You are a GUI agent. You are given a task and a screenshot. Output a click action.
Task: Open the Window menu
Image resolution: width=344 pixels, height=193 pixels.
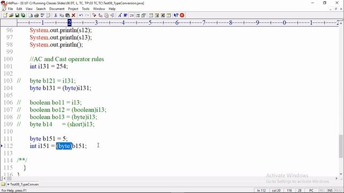[x=99, y=9]
